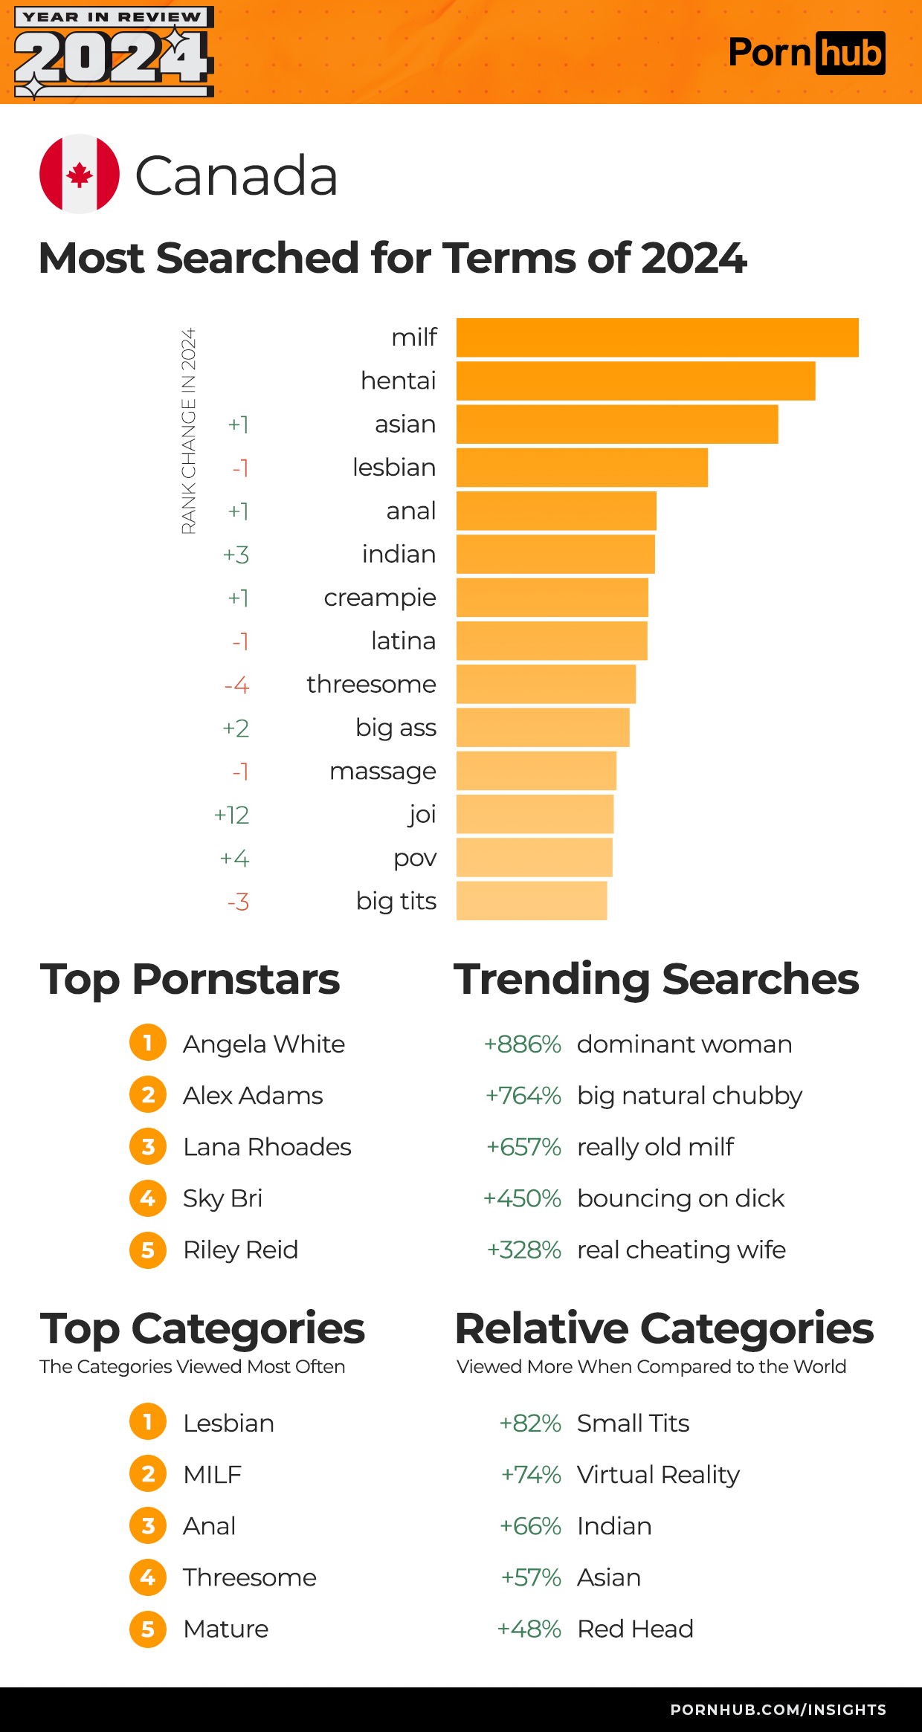Click the "Sky Bri" name in Top Pornstars
This screenshot has height=1732, width=922.
pyautogui.click(x=222, y=1198)
